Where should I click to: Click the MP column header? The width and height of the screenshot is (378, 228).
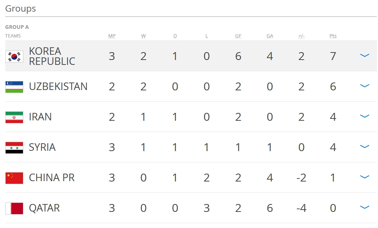(112, 36)
